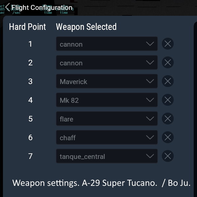Clear the flare selection on hard point 5
Screen dimensions: 197x197
pos(168,119)
